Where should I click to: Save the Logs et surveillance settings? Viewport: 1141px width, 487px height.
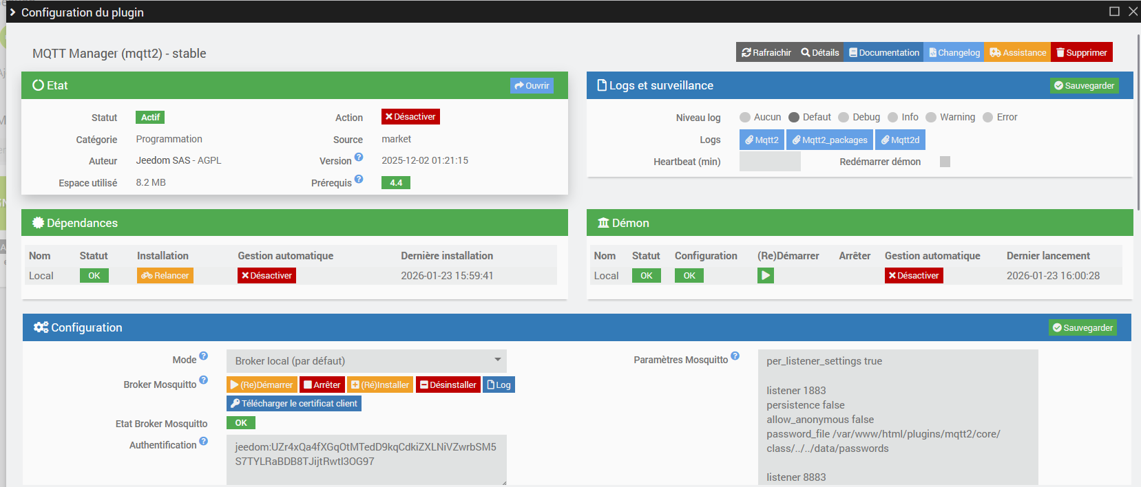coord(1085,85)
